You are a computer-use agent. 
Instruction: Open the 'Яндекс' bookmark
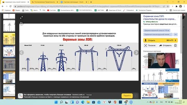[x=16, y=10]
